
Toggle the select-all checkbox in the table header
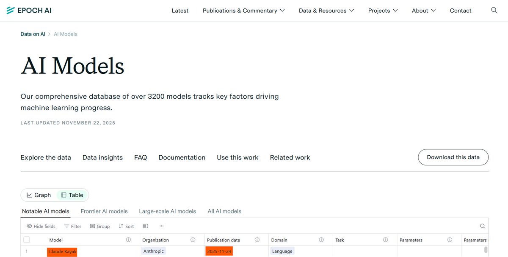(27, 239)
